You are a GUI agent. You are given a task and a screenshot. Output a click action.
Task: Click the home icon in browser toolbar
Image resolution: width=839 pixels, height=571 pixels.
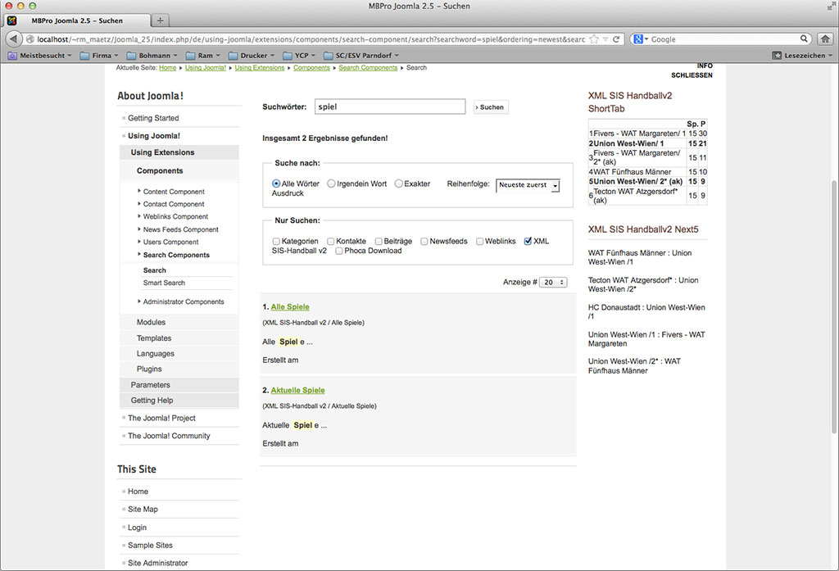(x=826, y=39)
